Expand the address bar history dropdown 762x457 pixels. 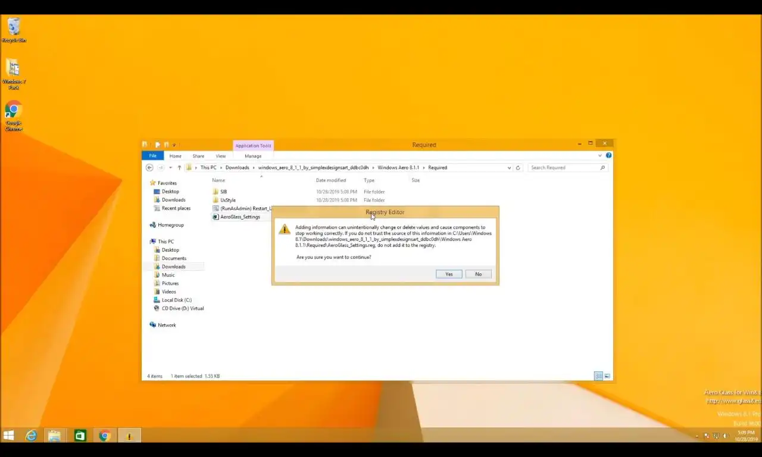tap(509, 168)
